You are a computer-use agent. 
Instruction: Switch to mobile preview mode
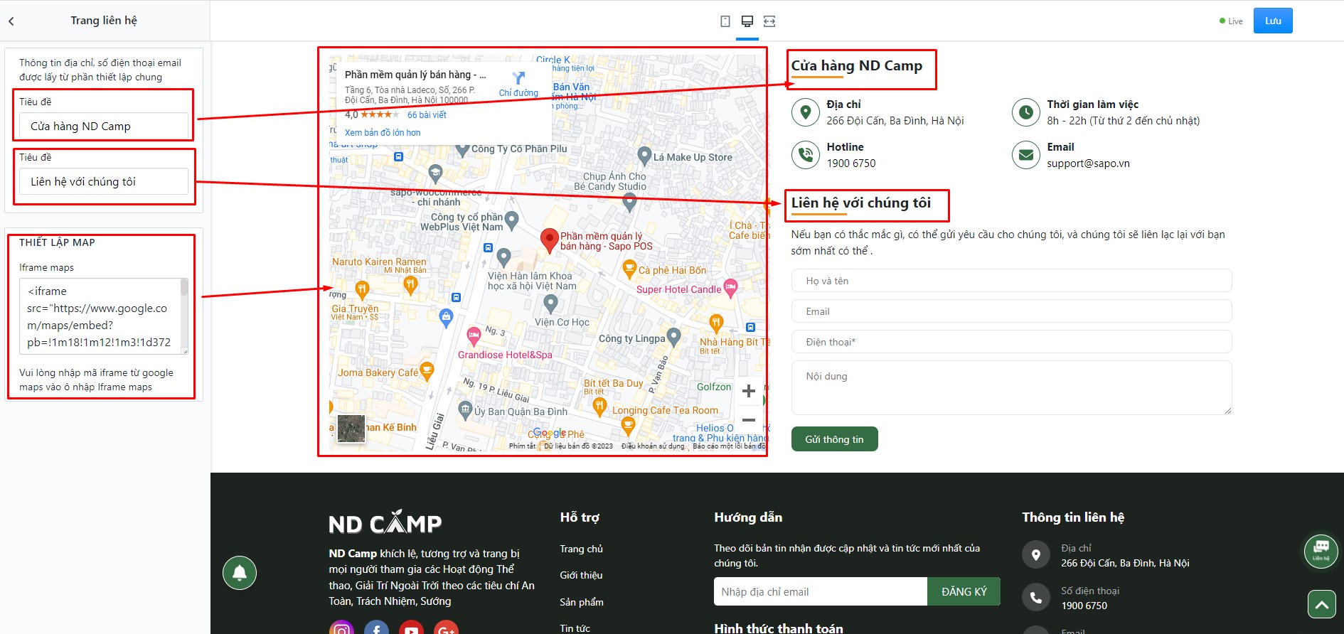(725, 21)
